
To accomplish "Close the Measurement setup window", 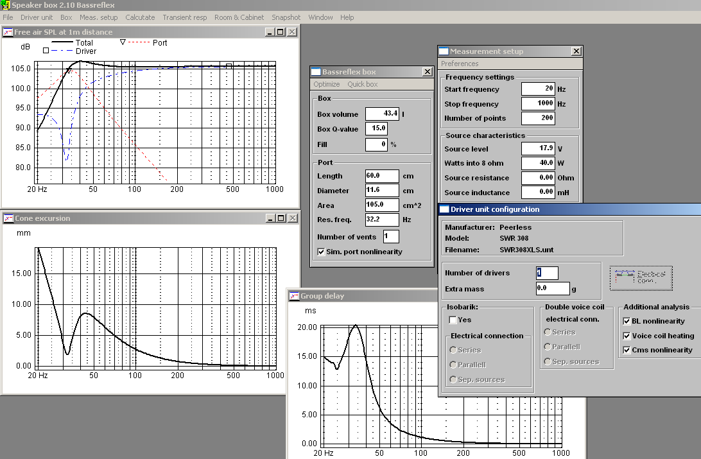I will 576,51.
